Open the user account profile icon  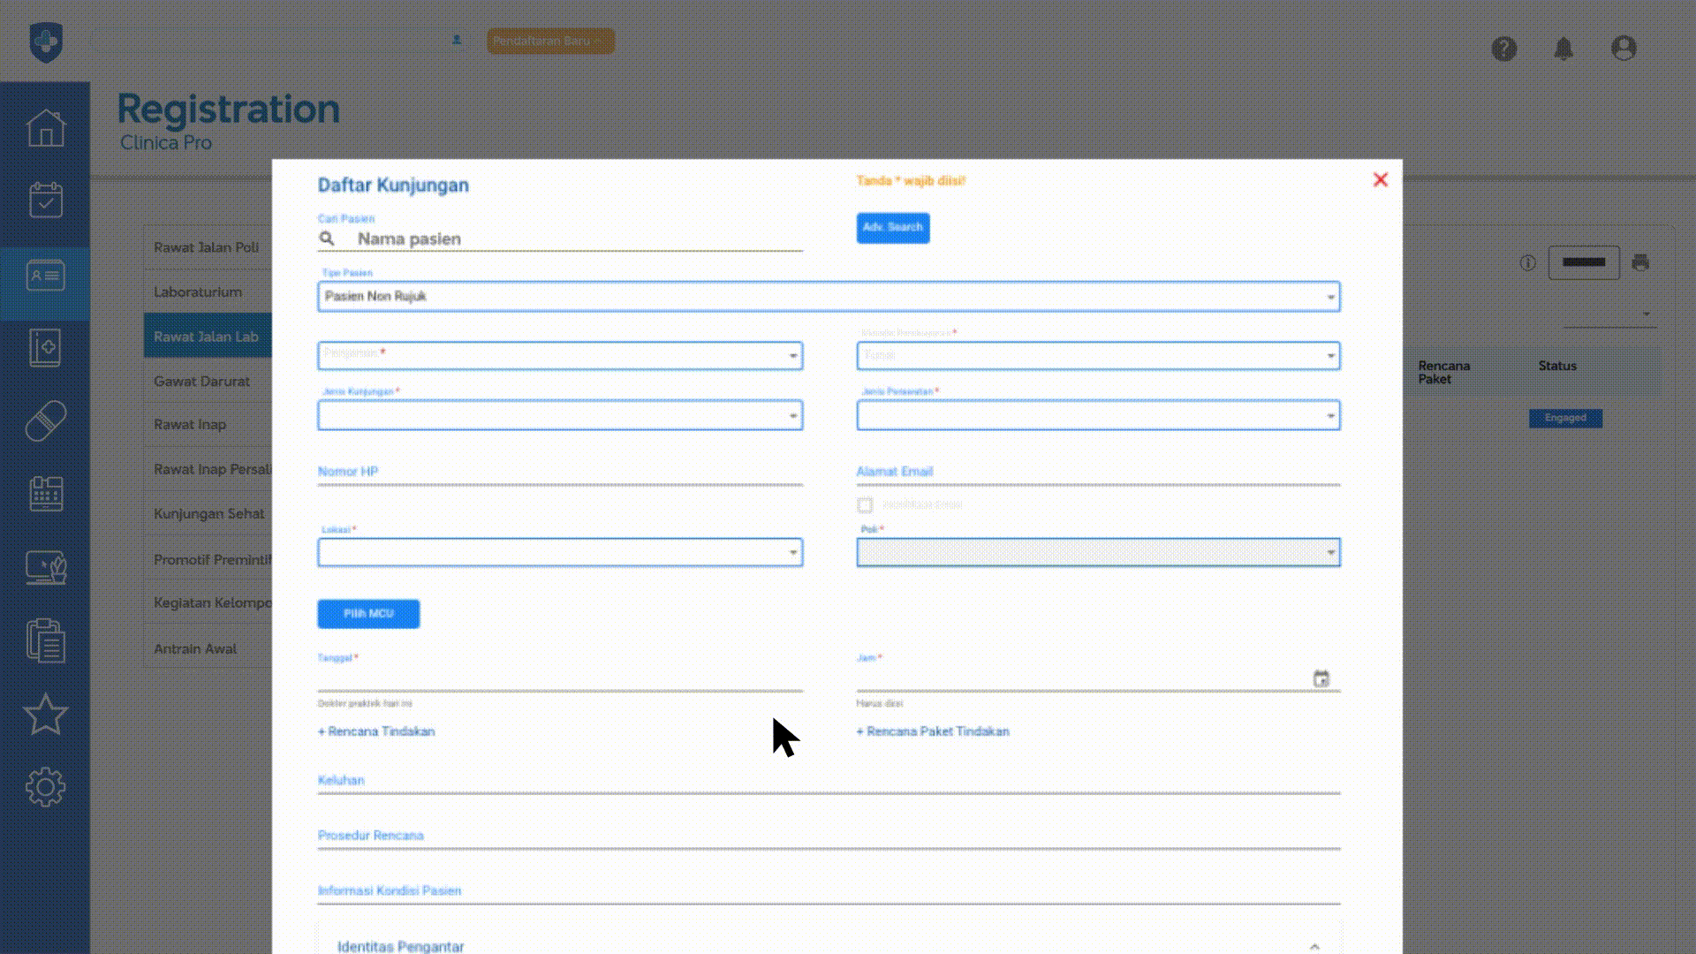1624,49
